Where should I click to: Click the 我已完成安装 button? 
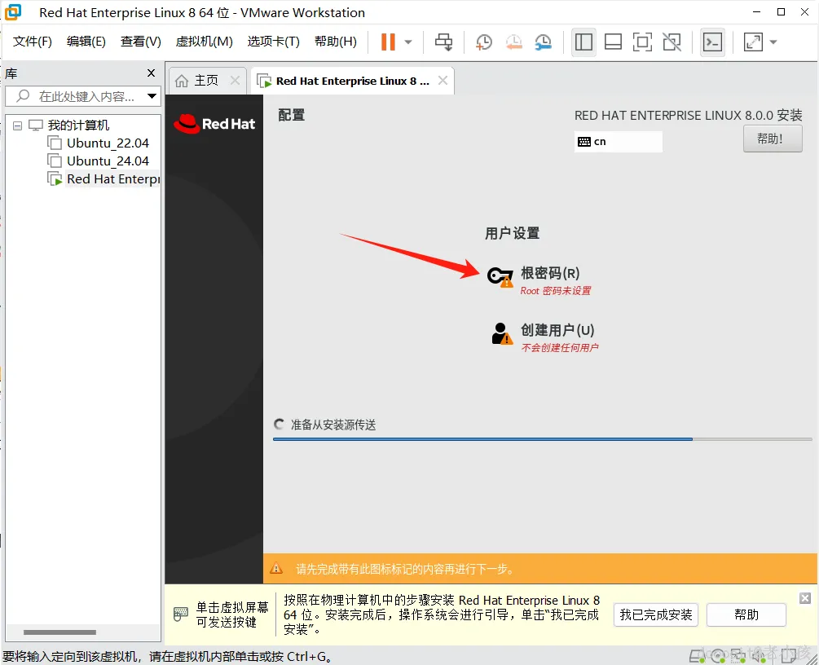pyautogui.click(x=655, y=615)
